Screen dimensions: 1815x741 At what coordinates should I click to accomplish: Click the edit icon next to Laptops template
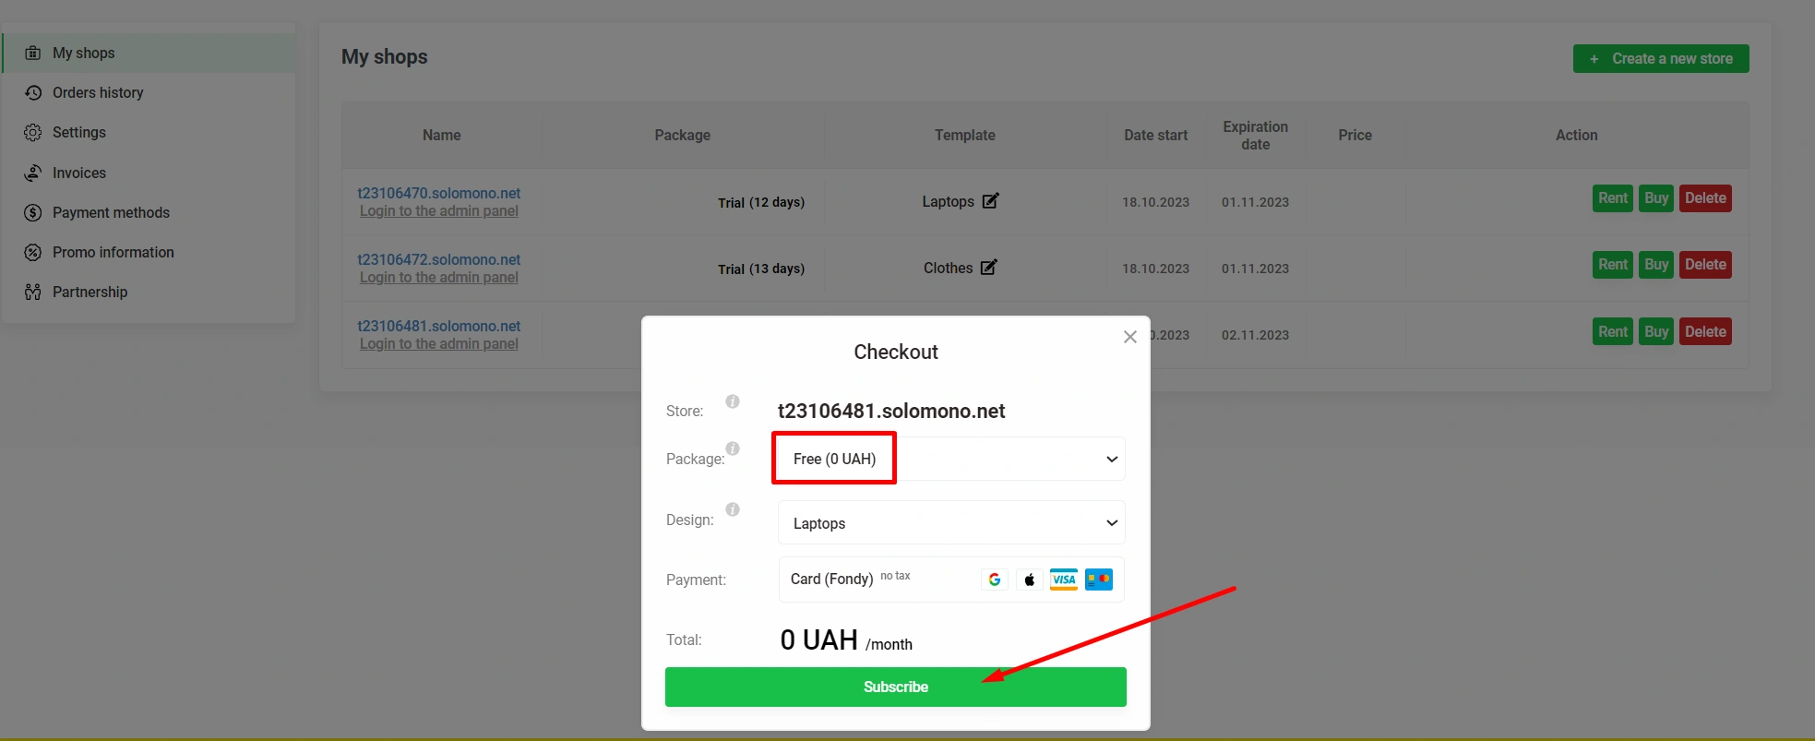point(990,201)
